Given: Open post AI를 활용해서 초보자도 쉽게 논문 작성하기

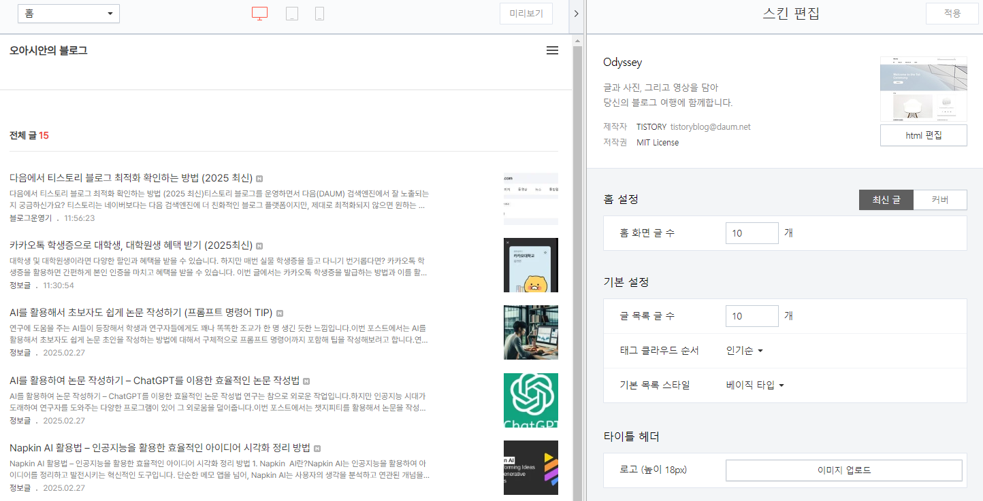Looking at the screenshot, I should pyautogui.click(x=141, y=313).
